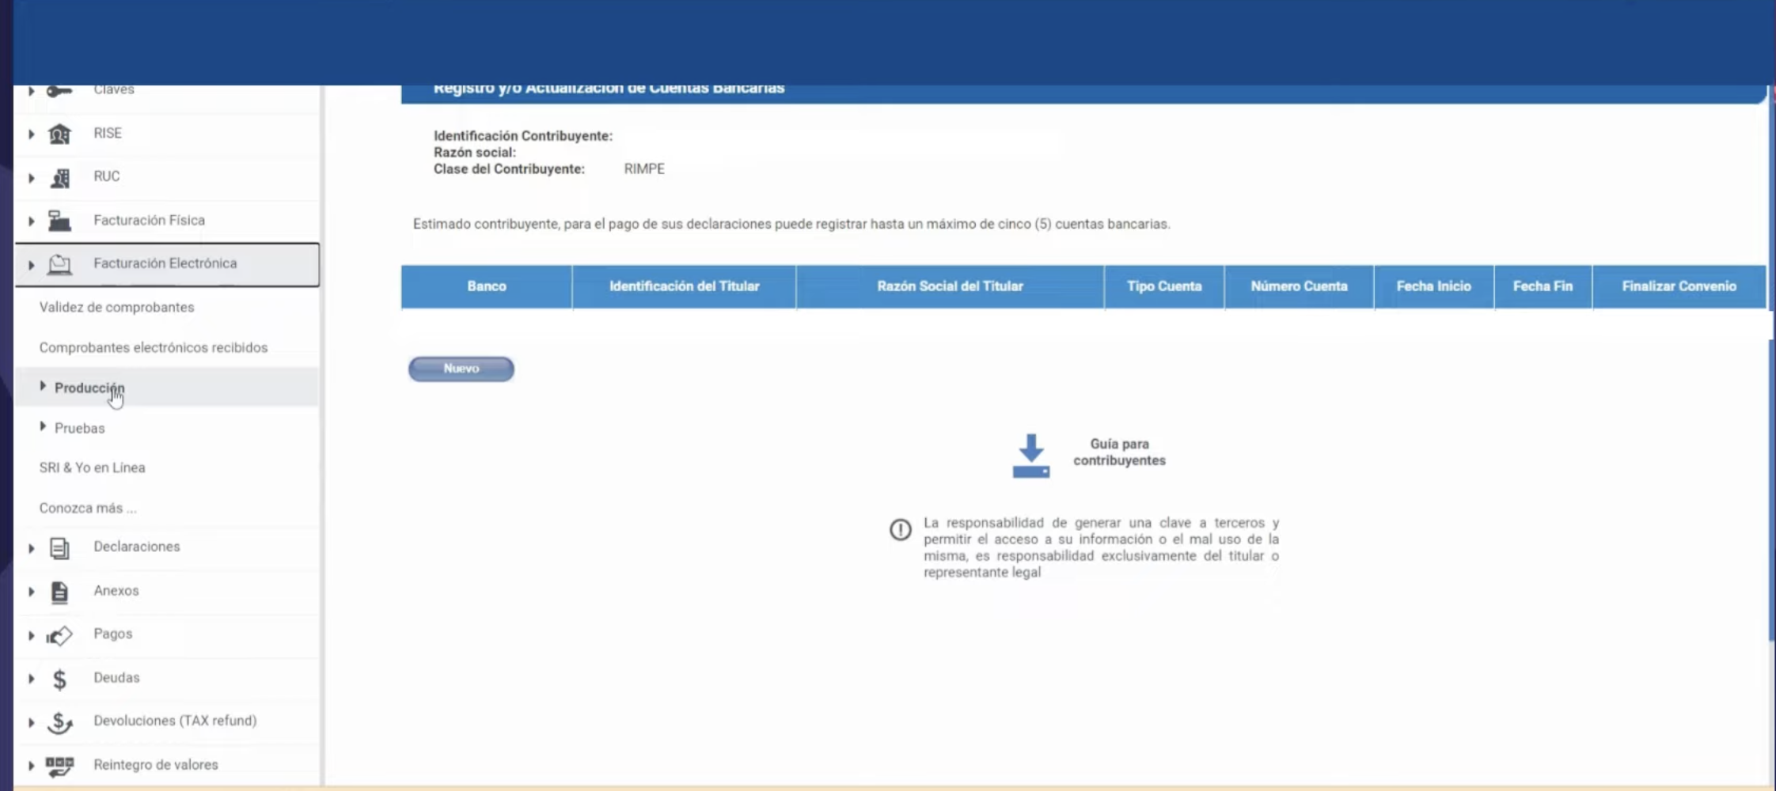The height and width of the screenshot is (791, 1776).
Task: Expand the Facturación Física arrow
Action: tap(31, 221)
